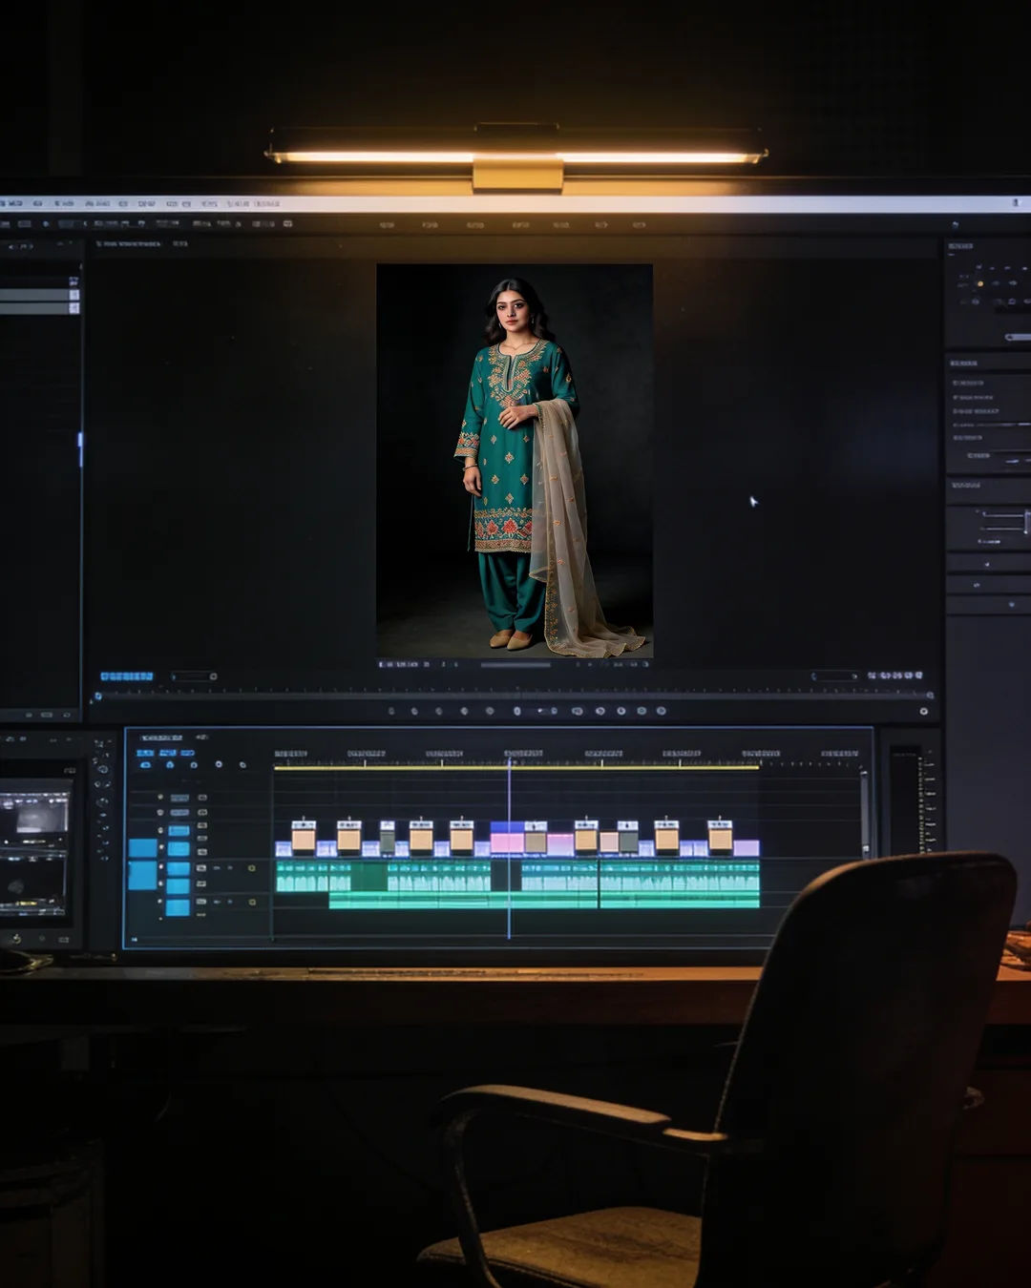Click the white duration timecode in the Program monitor
This screenshot has height=1288, width=1031.
[x=894, y=675]
